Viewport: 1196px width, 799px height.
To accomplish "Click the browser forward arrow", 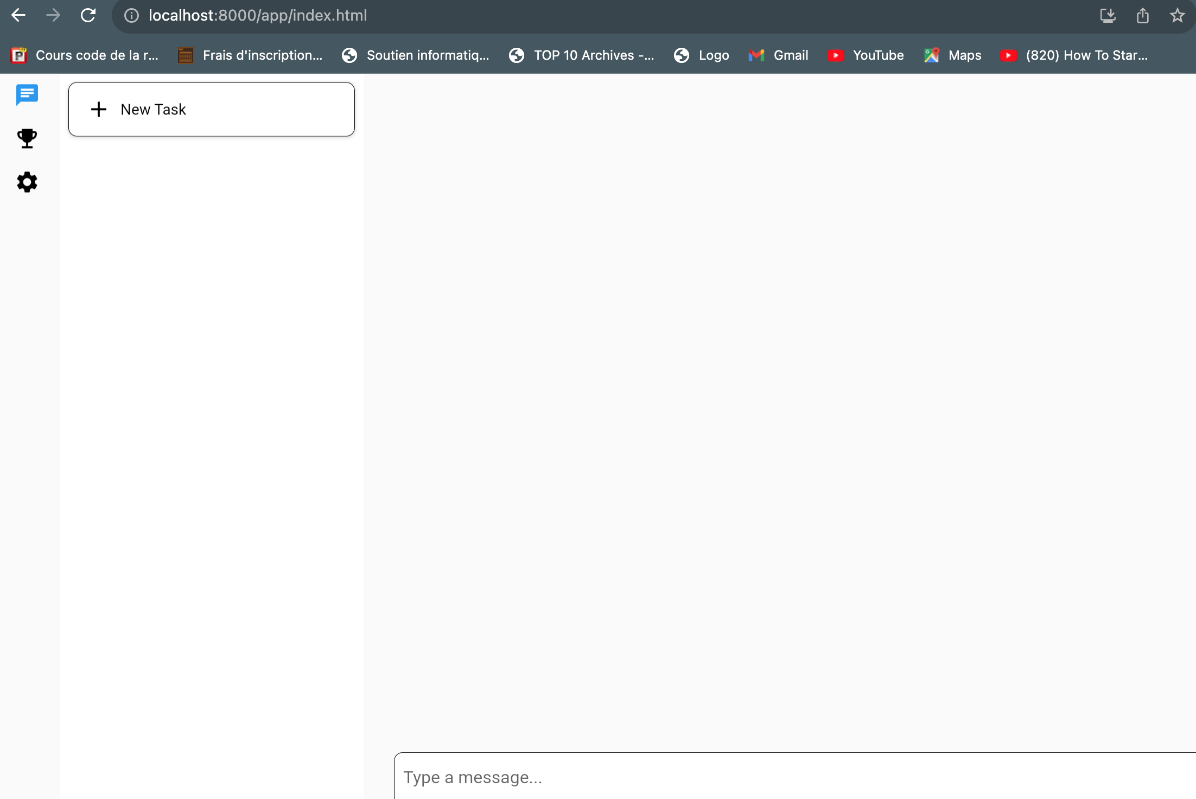I will point(53,15).
